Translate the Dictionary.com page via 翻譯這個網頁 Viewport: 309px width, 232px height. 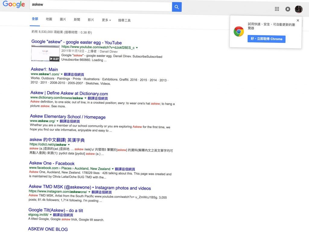[98, 98]
